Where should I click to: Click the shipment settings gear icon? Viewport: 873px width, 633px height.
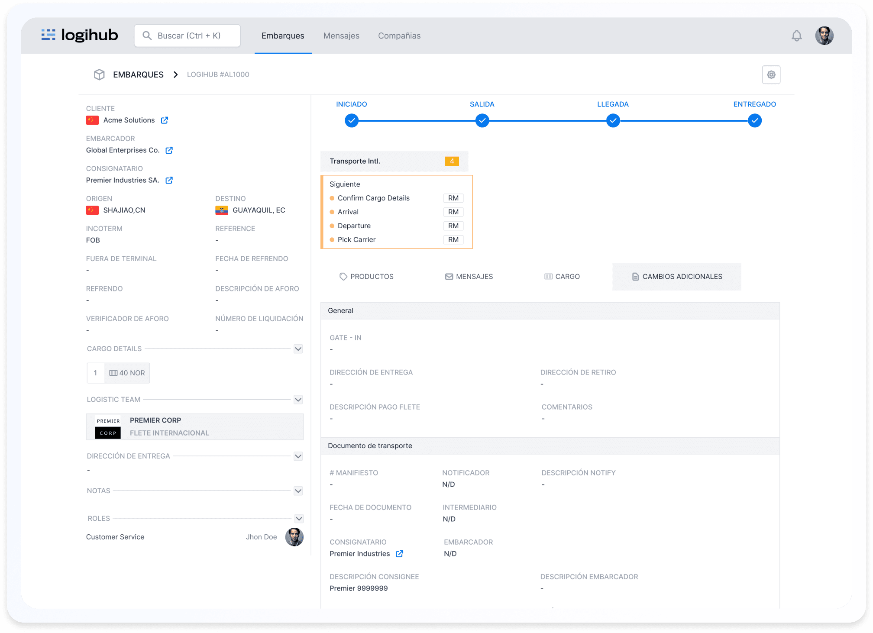pos(771,75)
